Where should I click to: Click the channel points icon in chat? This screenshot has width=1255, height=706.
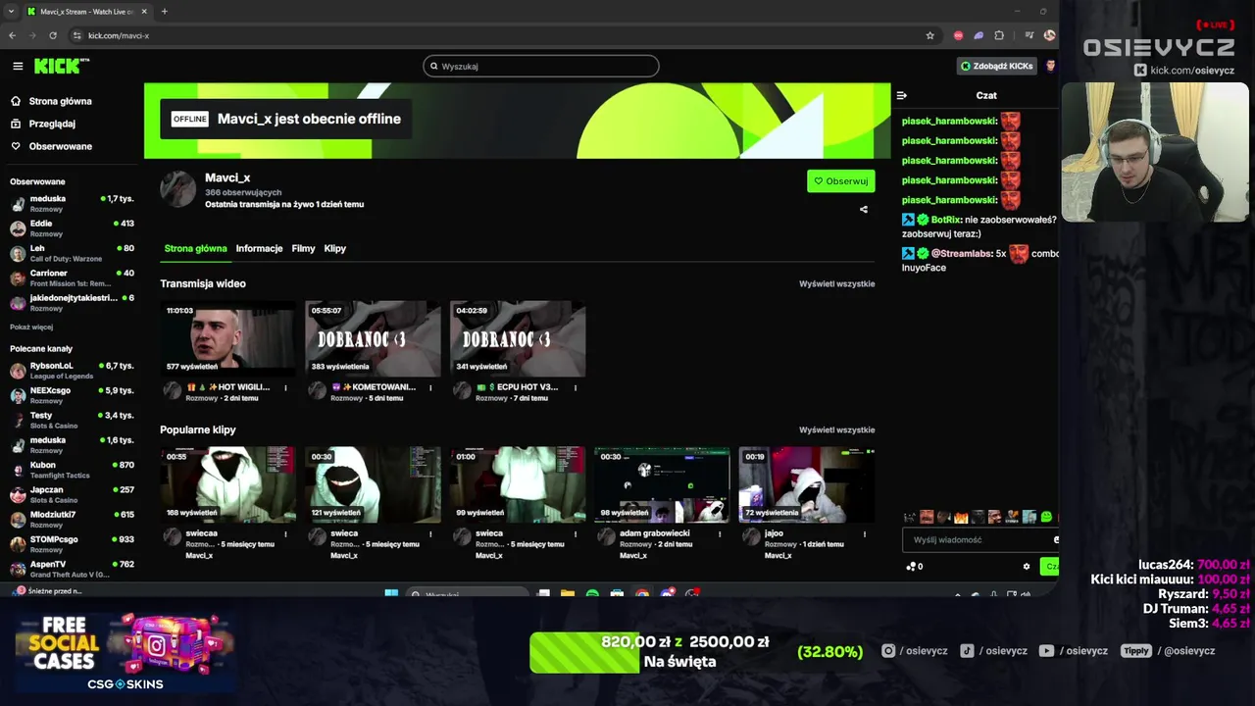tap(911, 566)
